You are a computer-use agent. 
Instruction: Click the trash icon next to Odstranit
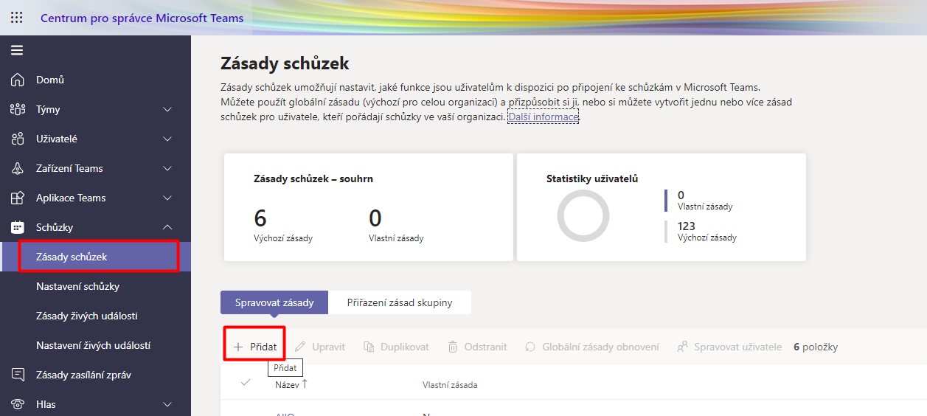453,347
